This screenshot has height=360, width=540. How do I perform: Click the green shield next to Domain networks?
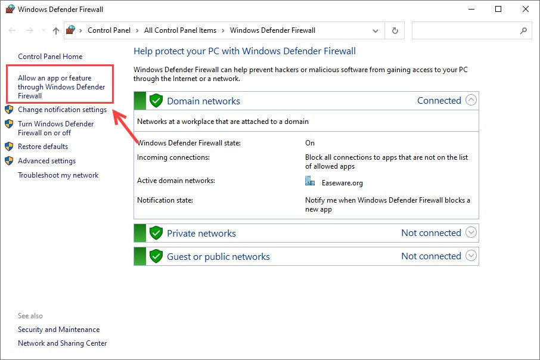click(156, 101)
